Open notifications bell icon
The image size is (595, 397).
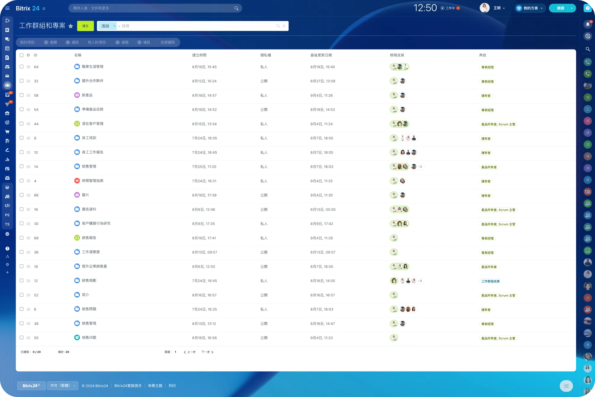(x=588, y=24)
